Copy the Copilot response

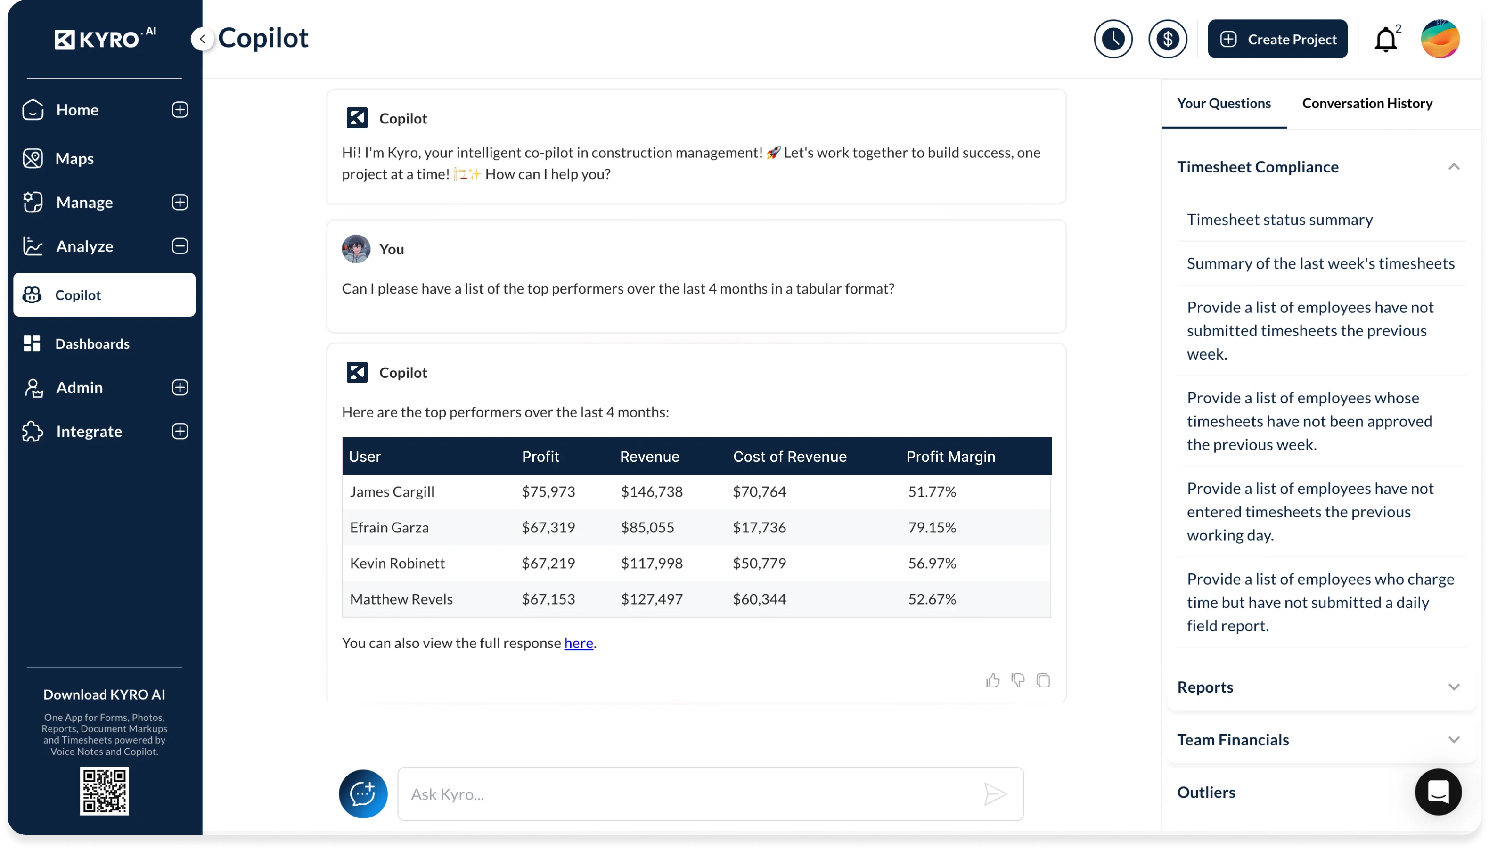point(1043,681)
